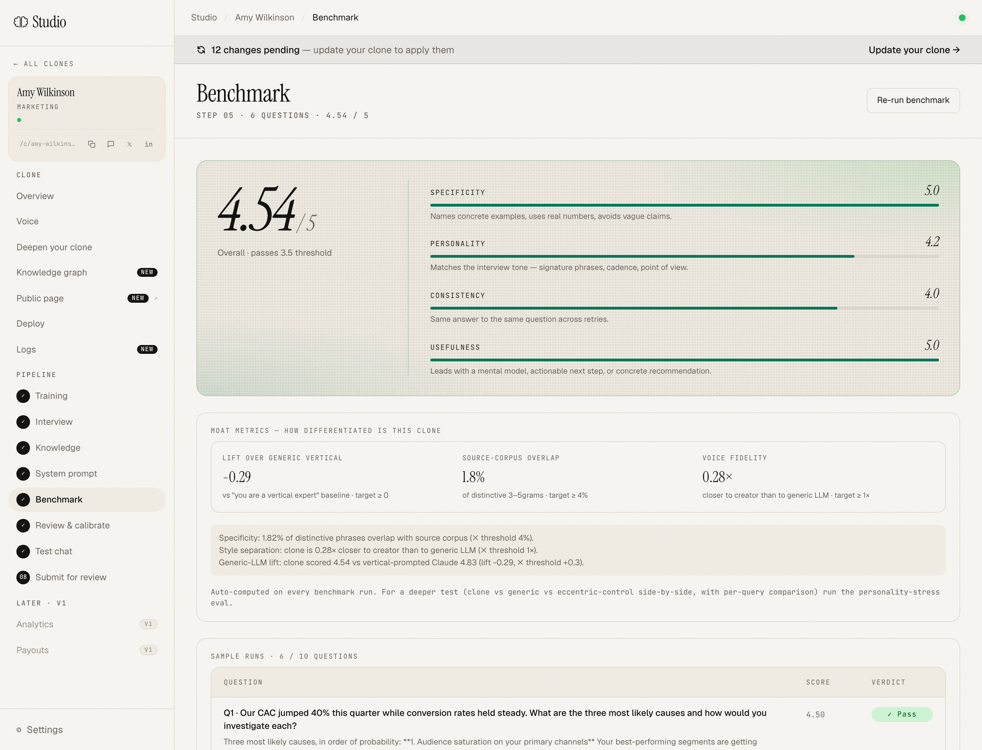Click the Consistency score bar
The image size is (982, 750).
click(x=684, y=308)
